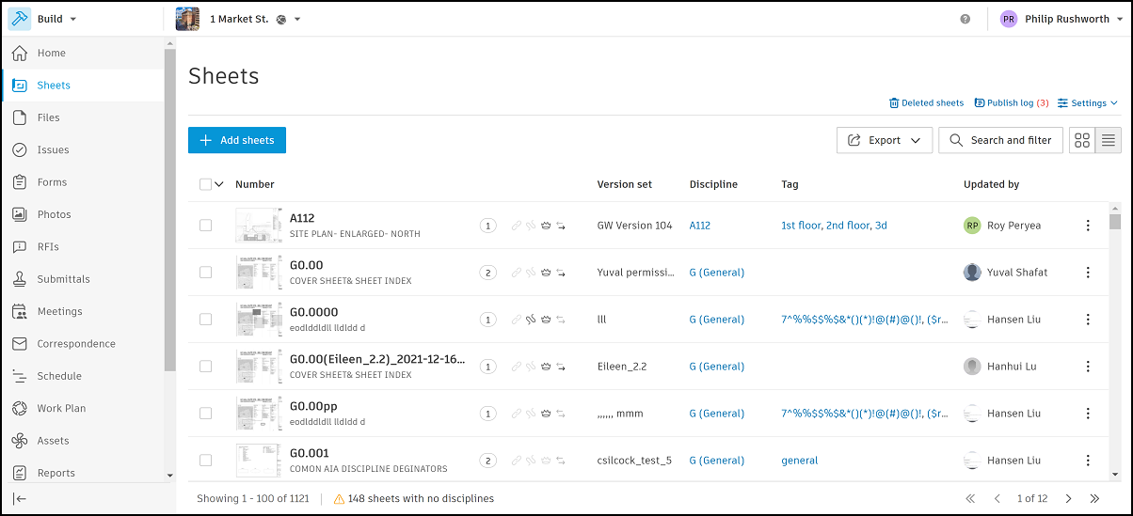Open Issues in the sidebar
This screenshot has width=1133, height=516.
point(53,149)
